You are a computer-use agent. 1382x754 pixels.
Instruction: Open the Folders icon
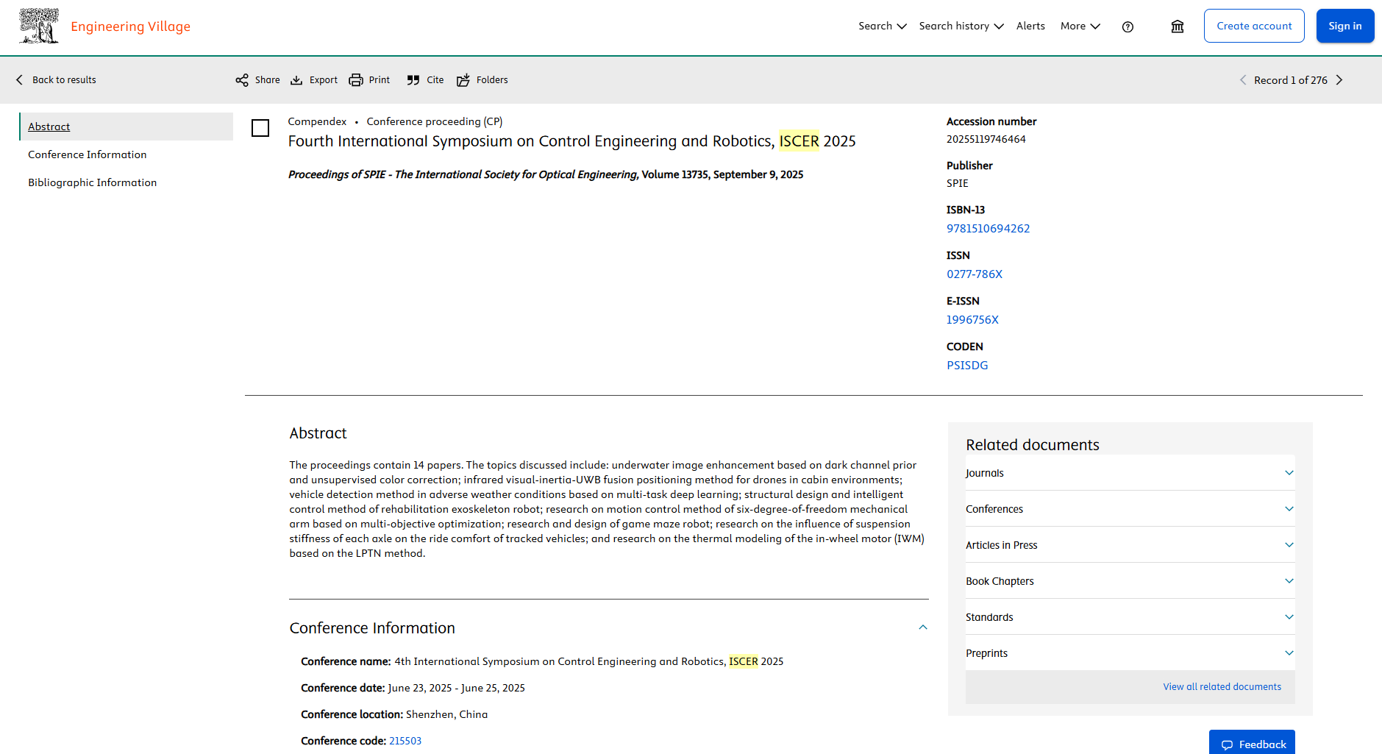click(x=463, y=80)
